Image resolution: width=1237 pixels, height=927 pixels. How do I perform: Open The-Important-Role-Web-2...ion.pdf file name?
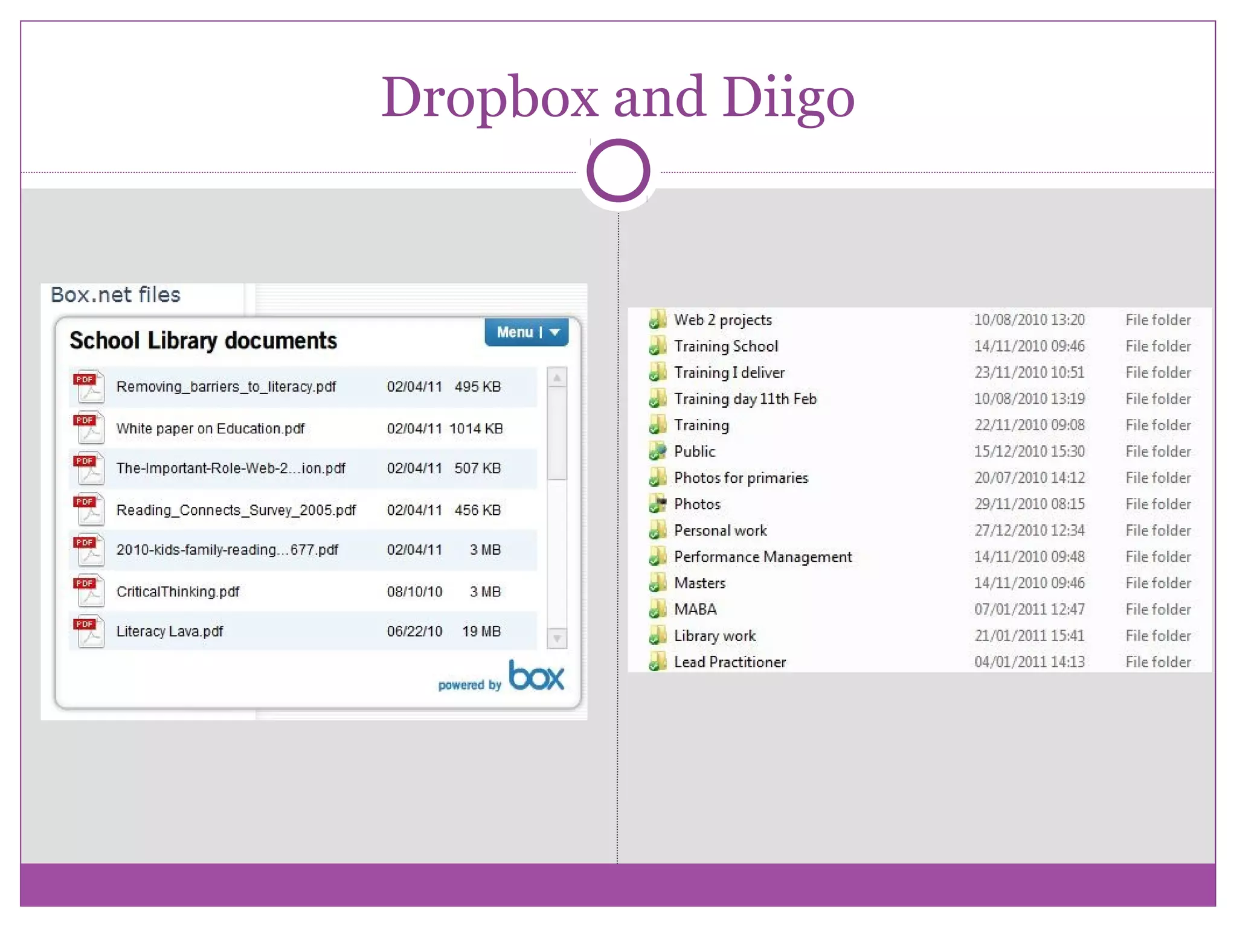[231, 468]
